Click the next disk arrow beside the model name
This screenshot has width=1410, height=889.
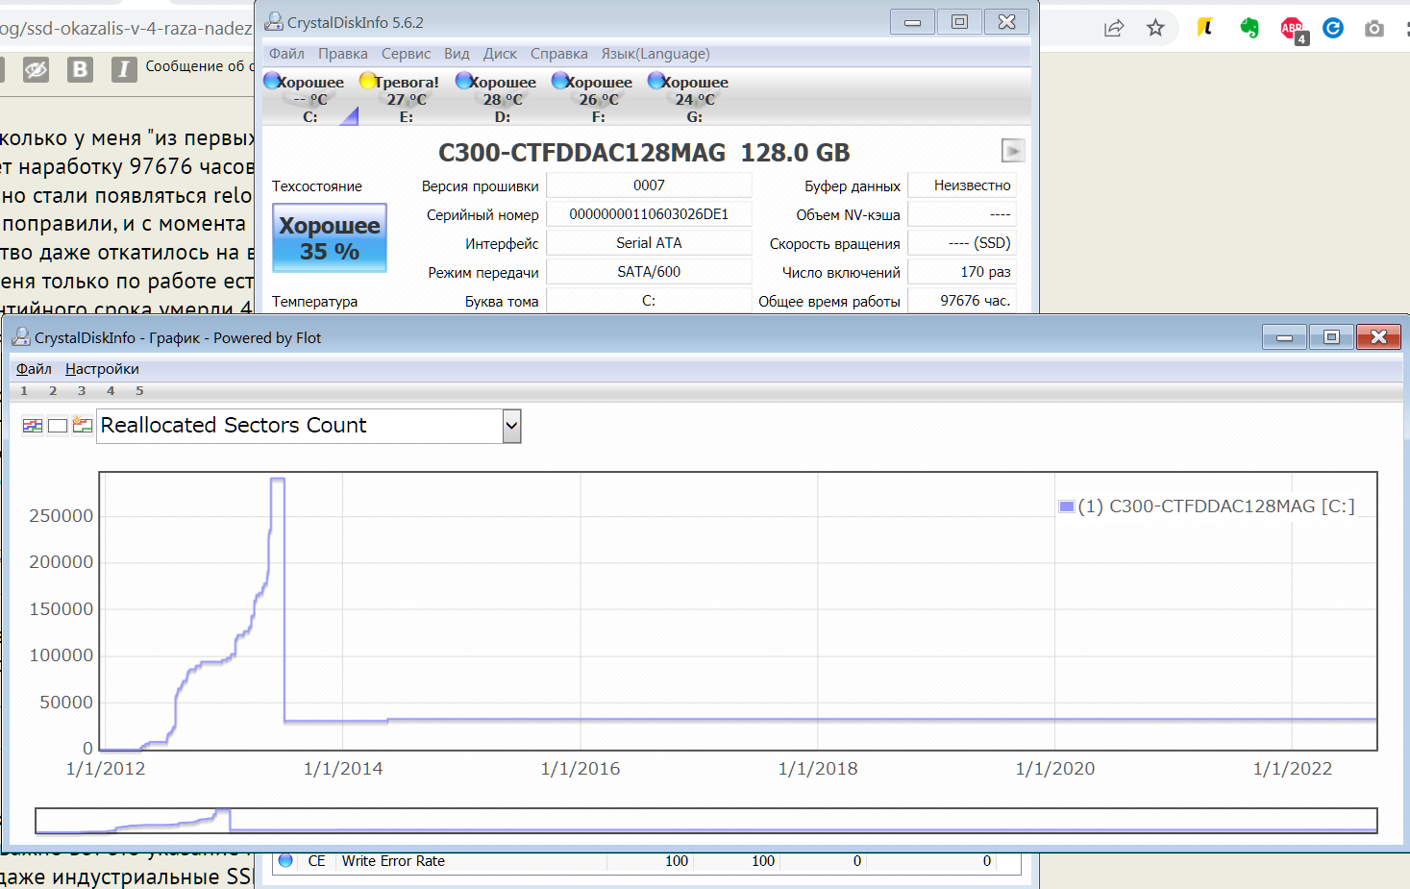(x=1013, y=151)
